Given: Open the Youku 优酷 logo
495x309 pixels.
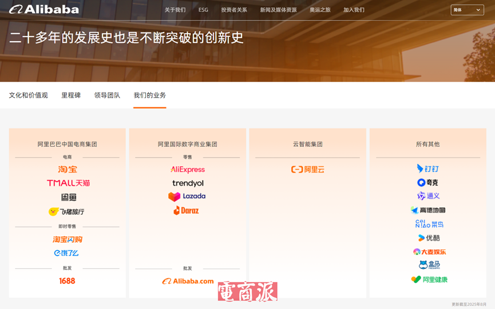Looking at the screenshot, I should (x=429, y=238).
